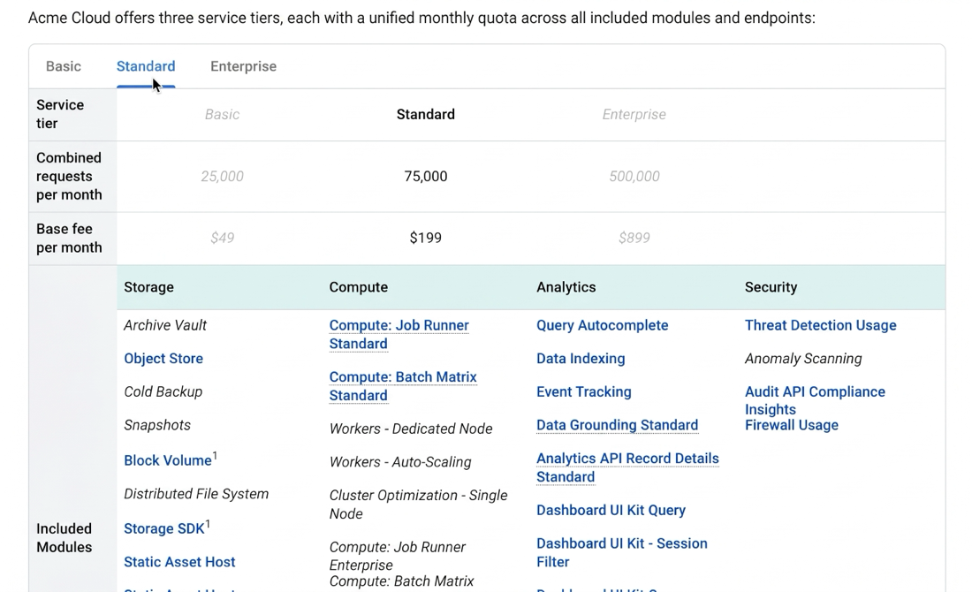Open the Storage SDK link

pos(163,528)
